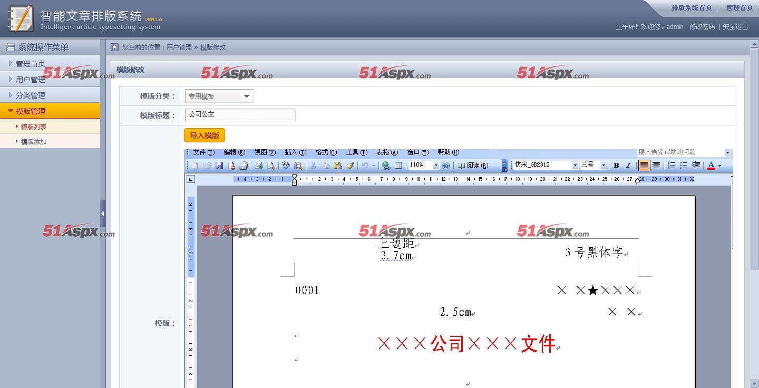This screenshot has height=388, width=759.
Task: Click the font color A swatch
Action: click(711, 166)
